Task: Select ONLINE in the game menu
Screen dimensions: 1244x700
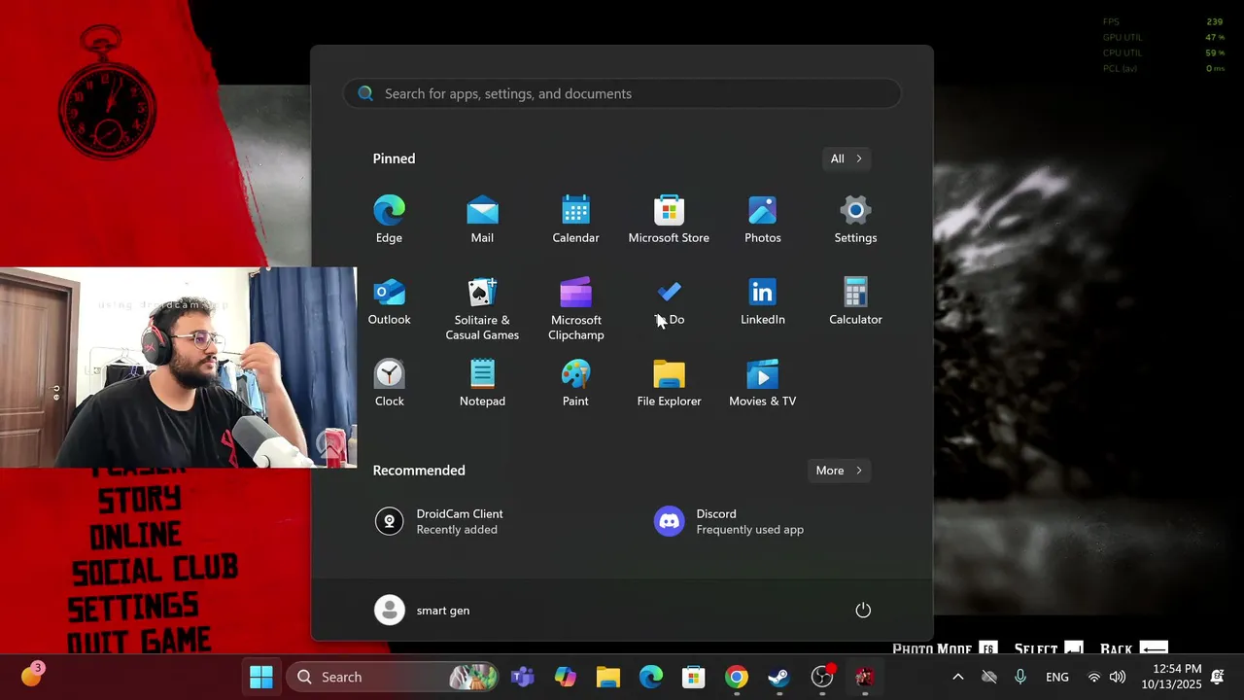Action: tap(135, 536)
